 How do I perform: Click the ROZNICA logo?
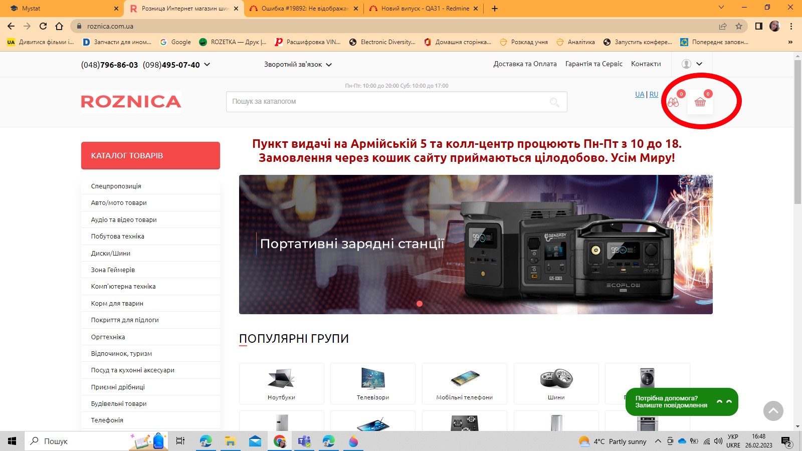[x=131, y=102]
